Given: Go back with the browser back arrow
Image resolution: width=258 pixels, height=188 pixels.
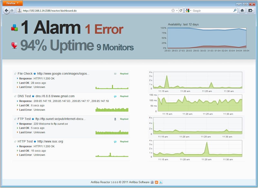Looking at the screenshot, I should pos(6,11).
